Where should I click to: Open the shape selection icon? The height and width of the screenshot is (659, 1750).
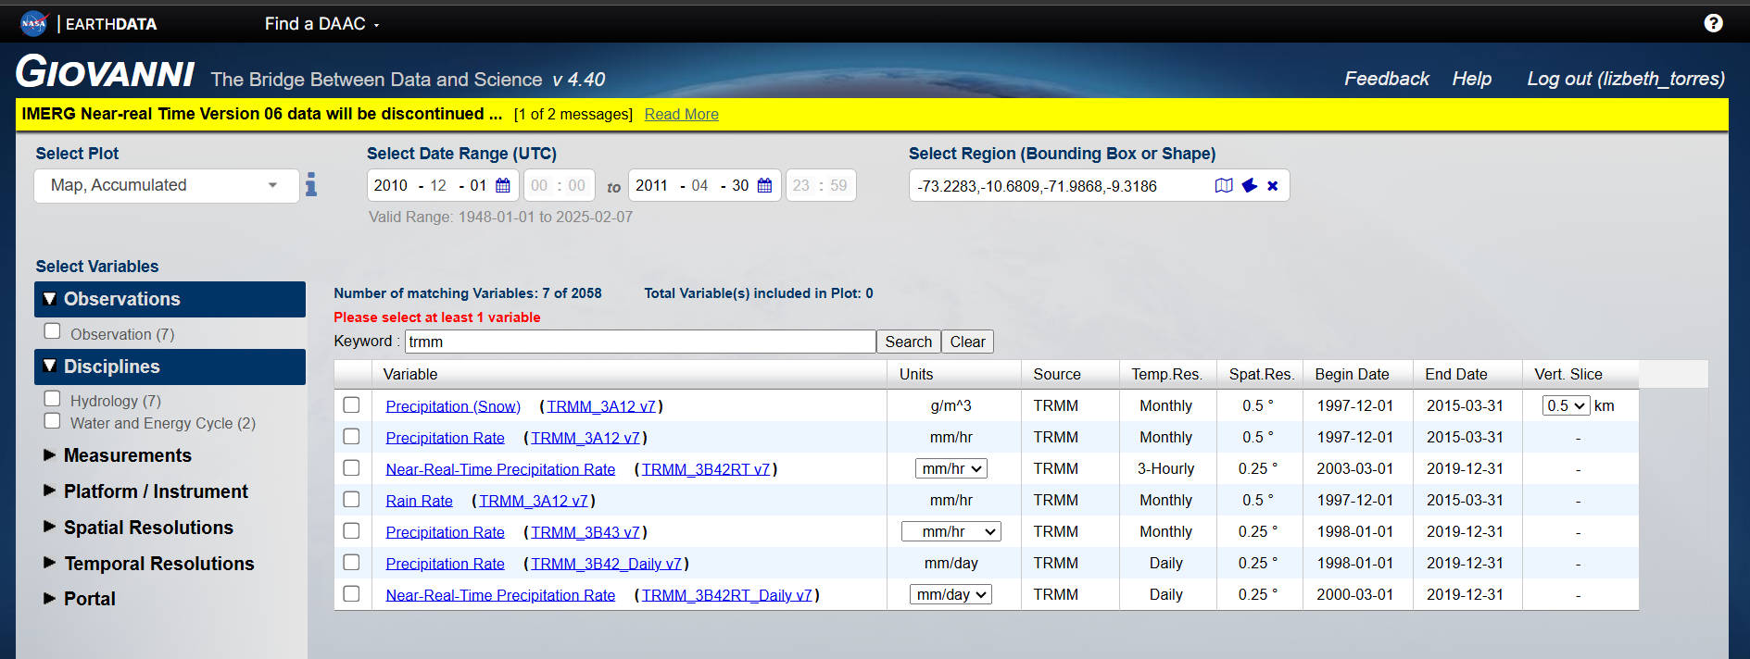pos(1250,185)
